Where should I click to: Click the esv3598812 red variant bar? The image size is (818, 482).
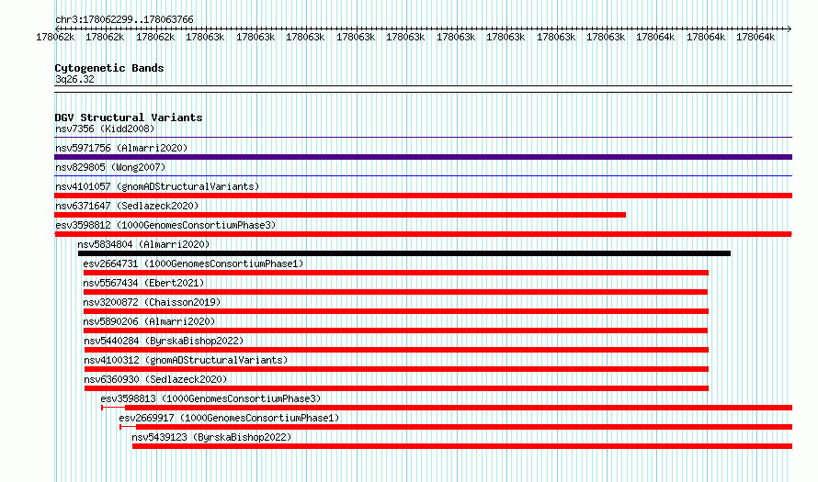coord(423,234)
